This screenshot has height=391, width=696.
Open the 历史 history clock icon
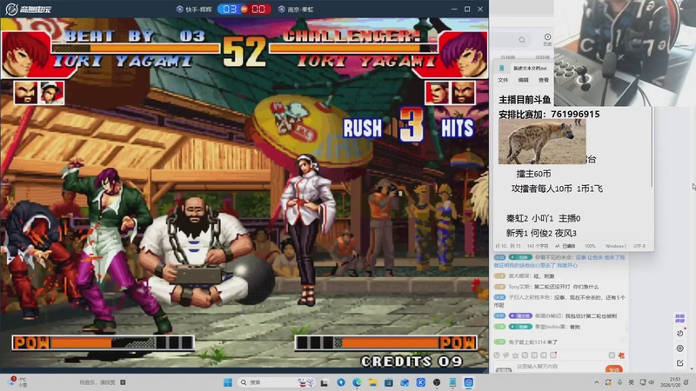click(547, 39)
